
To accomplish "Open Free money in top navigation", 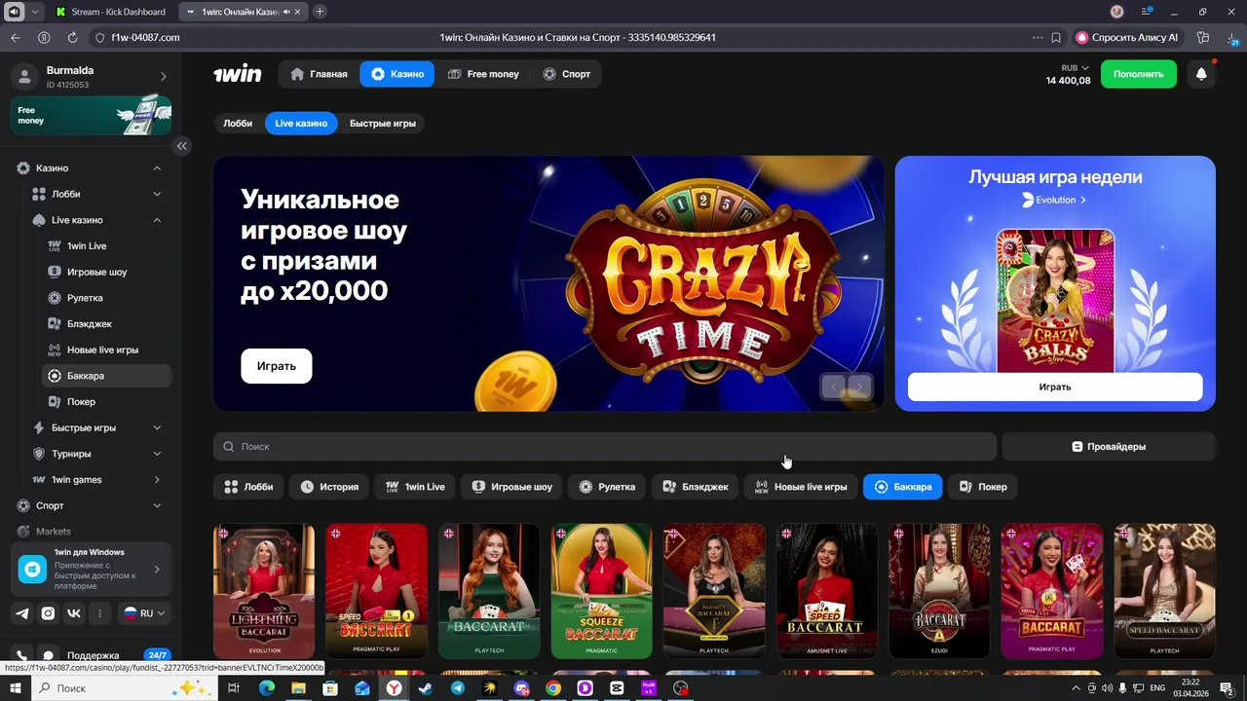I will 483,74.
